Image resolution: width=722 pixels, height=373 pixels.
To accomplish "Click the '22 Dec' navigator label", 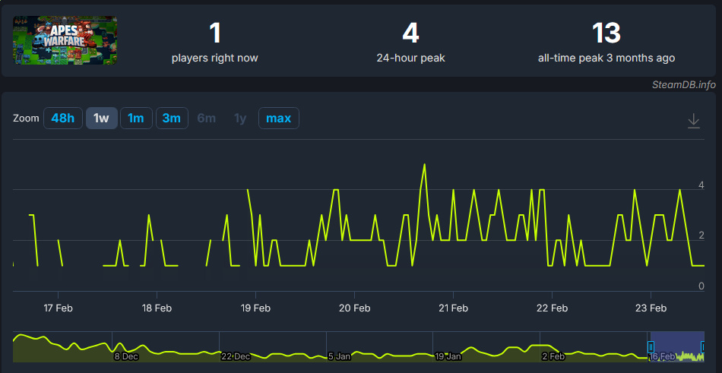I will tap(236, 356).
